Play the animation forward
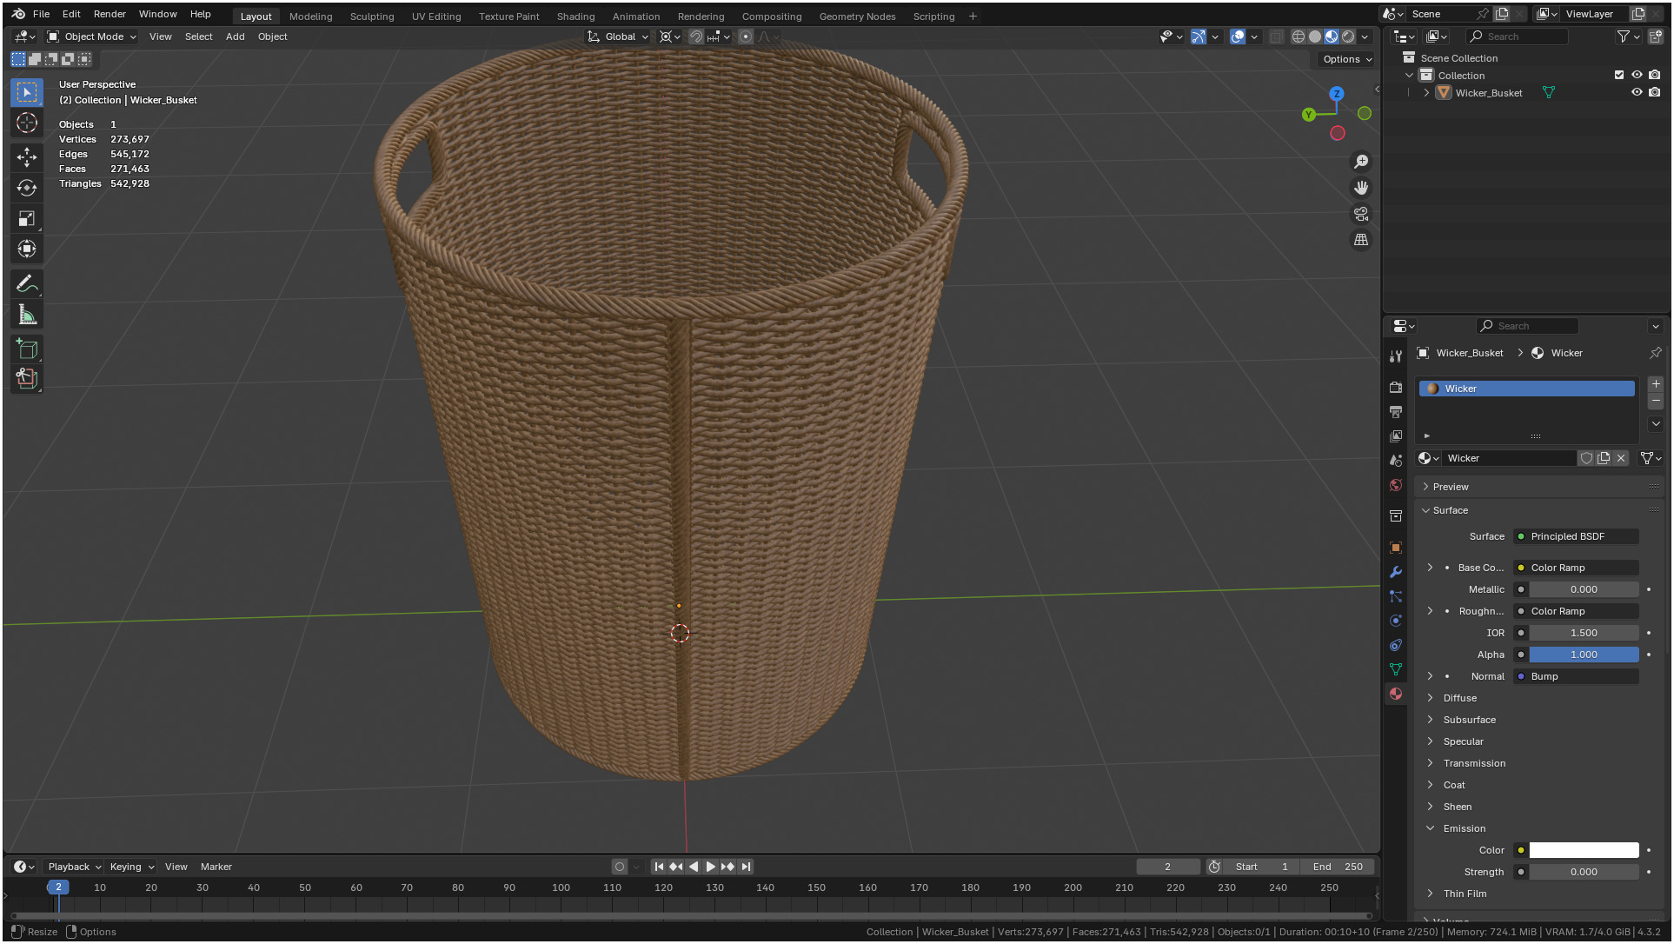Viewport: 1674px width, 944px height. [710, 867]
